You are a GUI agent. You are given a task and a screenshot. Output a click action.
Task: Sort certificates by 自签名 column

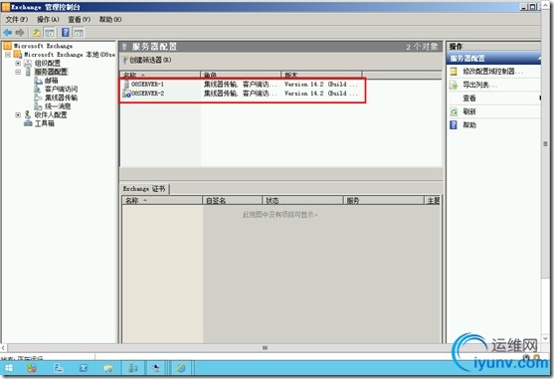click(232, 201)
